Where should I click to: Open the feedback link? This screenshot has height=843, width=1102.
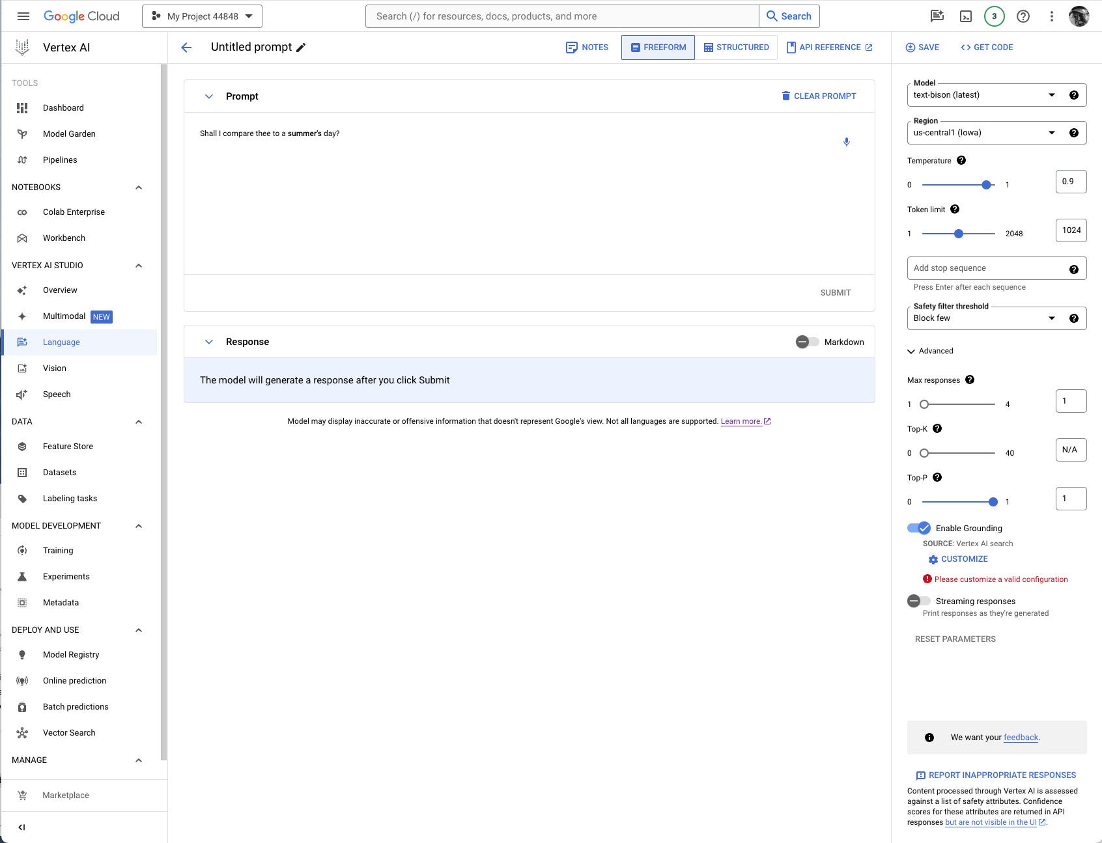[1021, 738]
